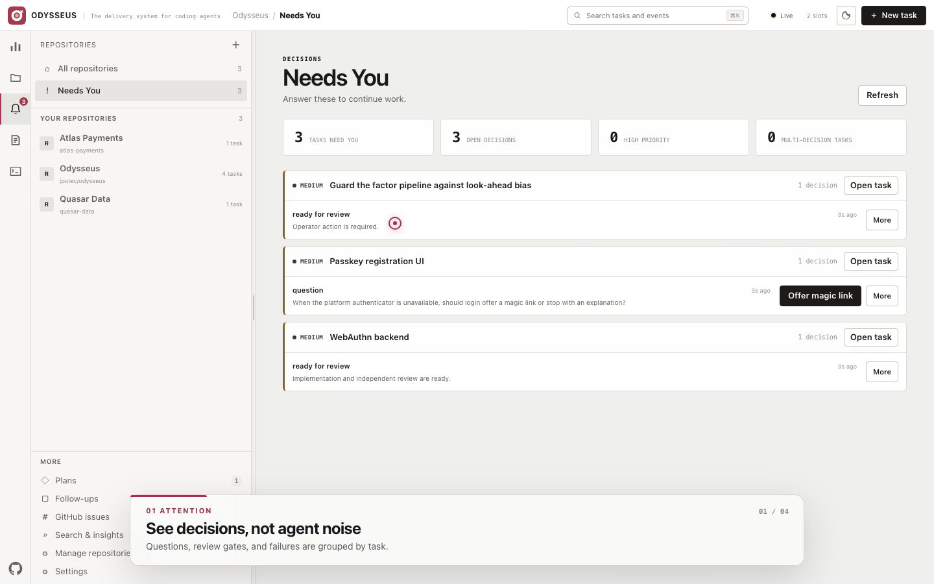This screenshot has height=584, width=934.
Task: Open the terminal icon in left rail
Action: tap(16, 171)
